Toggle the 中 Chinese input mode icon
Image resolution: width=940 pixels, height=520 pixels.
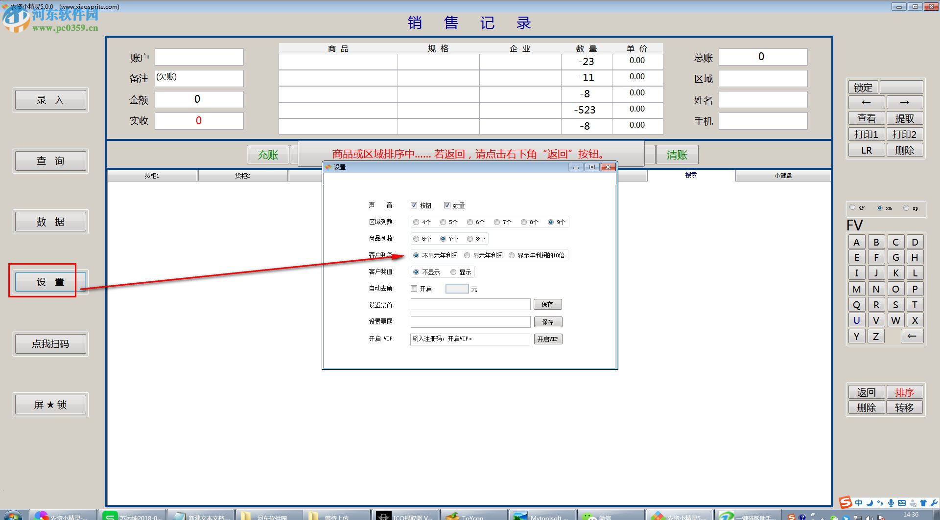coord(859,503)
